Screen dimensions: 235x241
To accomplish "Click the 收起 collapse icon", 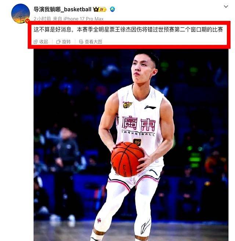I will [x=36, y=42].
